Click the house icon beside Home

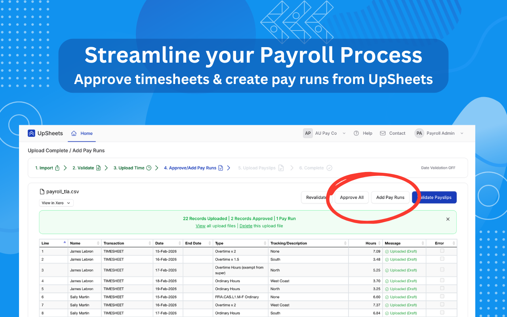(74, 133)
